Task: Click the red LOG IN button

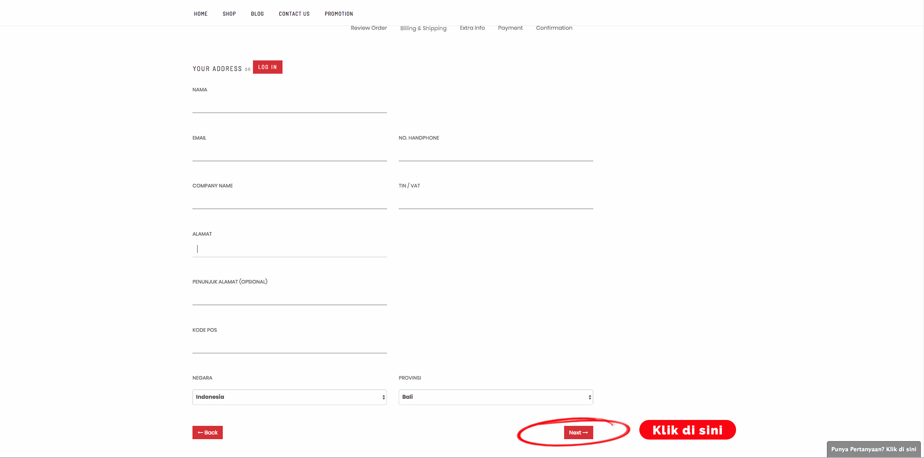Action: (x=267, y=67)
